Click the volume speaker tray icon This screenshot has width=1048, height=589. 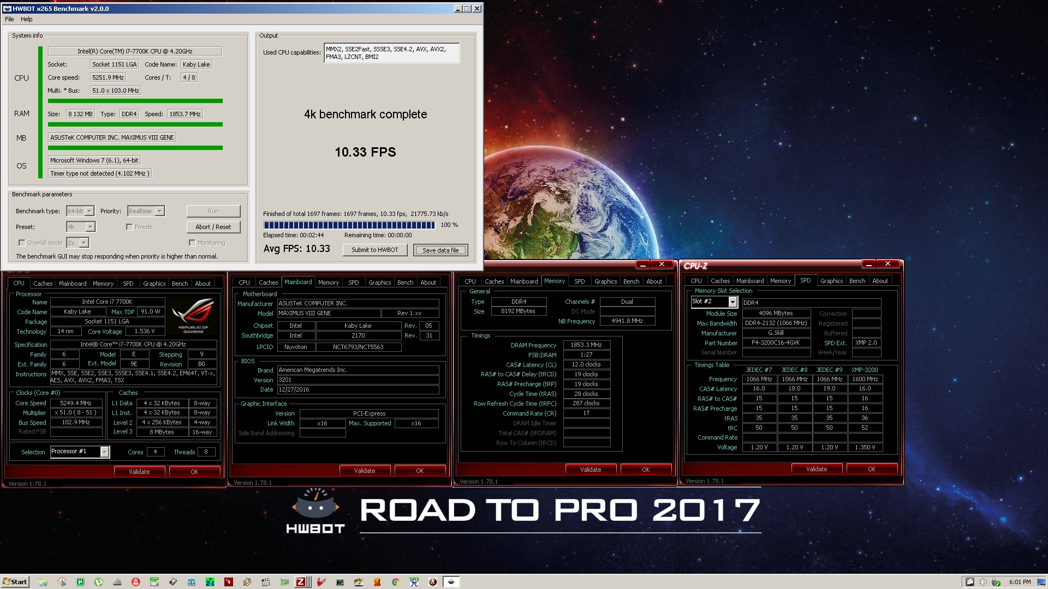click(x=983, y=582)
